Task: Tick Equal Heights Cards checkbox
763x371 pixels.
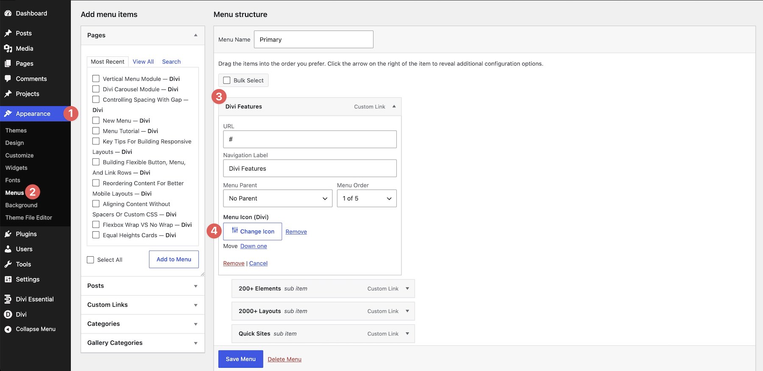Action: [96, 235]
